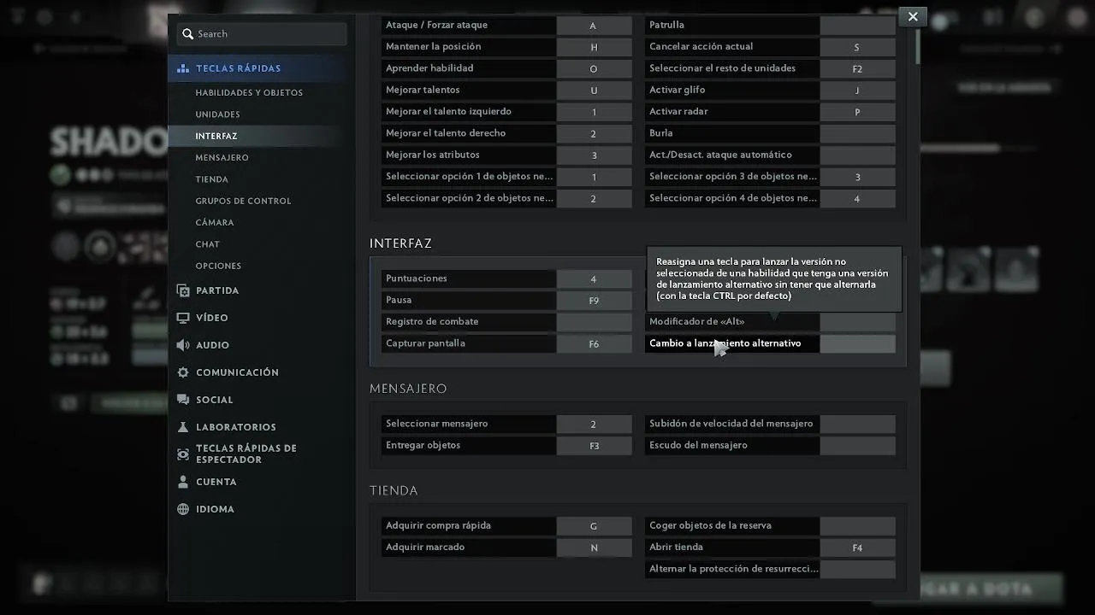Click the Activar glifo key box J
The width and height of the screenshot is (1095, 615).
point(857,91)
